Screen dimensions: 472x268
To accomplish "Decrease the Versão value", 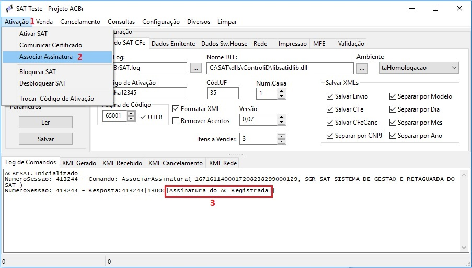I will tap(281, 122).
